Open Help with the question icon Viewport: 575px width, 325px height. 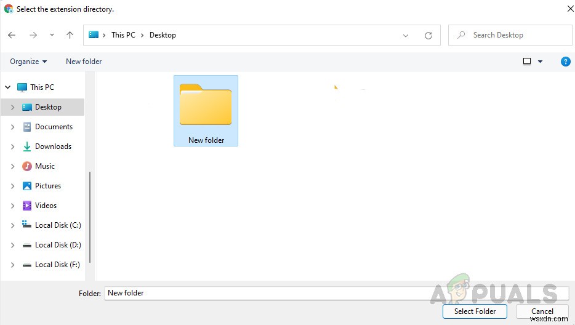point(566,62)
